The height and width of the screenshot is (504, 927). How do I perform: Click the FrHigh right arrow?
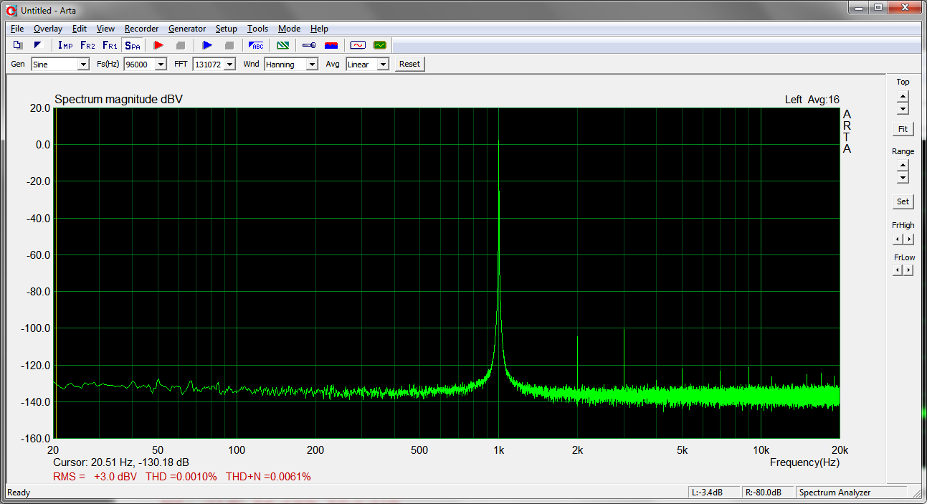coord(908,239)
